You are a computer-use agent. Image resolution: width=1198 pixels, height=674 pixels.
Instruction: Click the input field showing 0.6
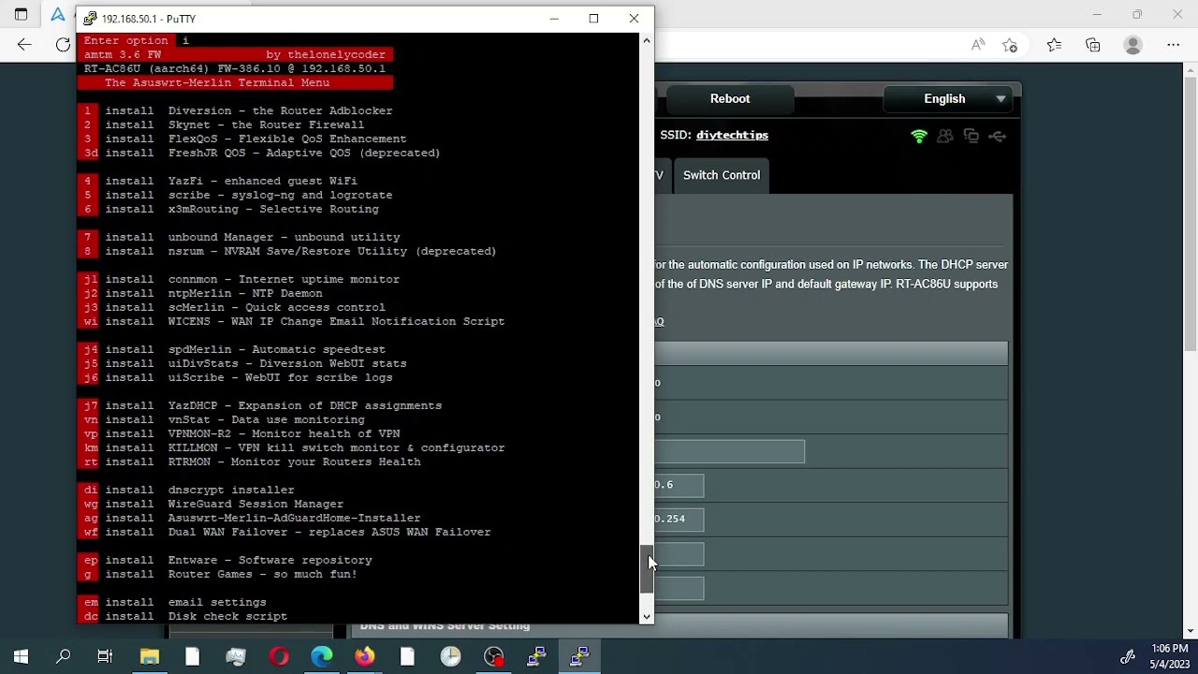click(679, 485)
